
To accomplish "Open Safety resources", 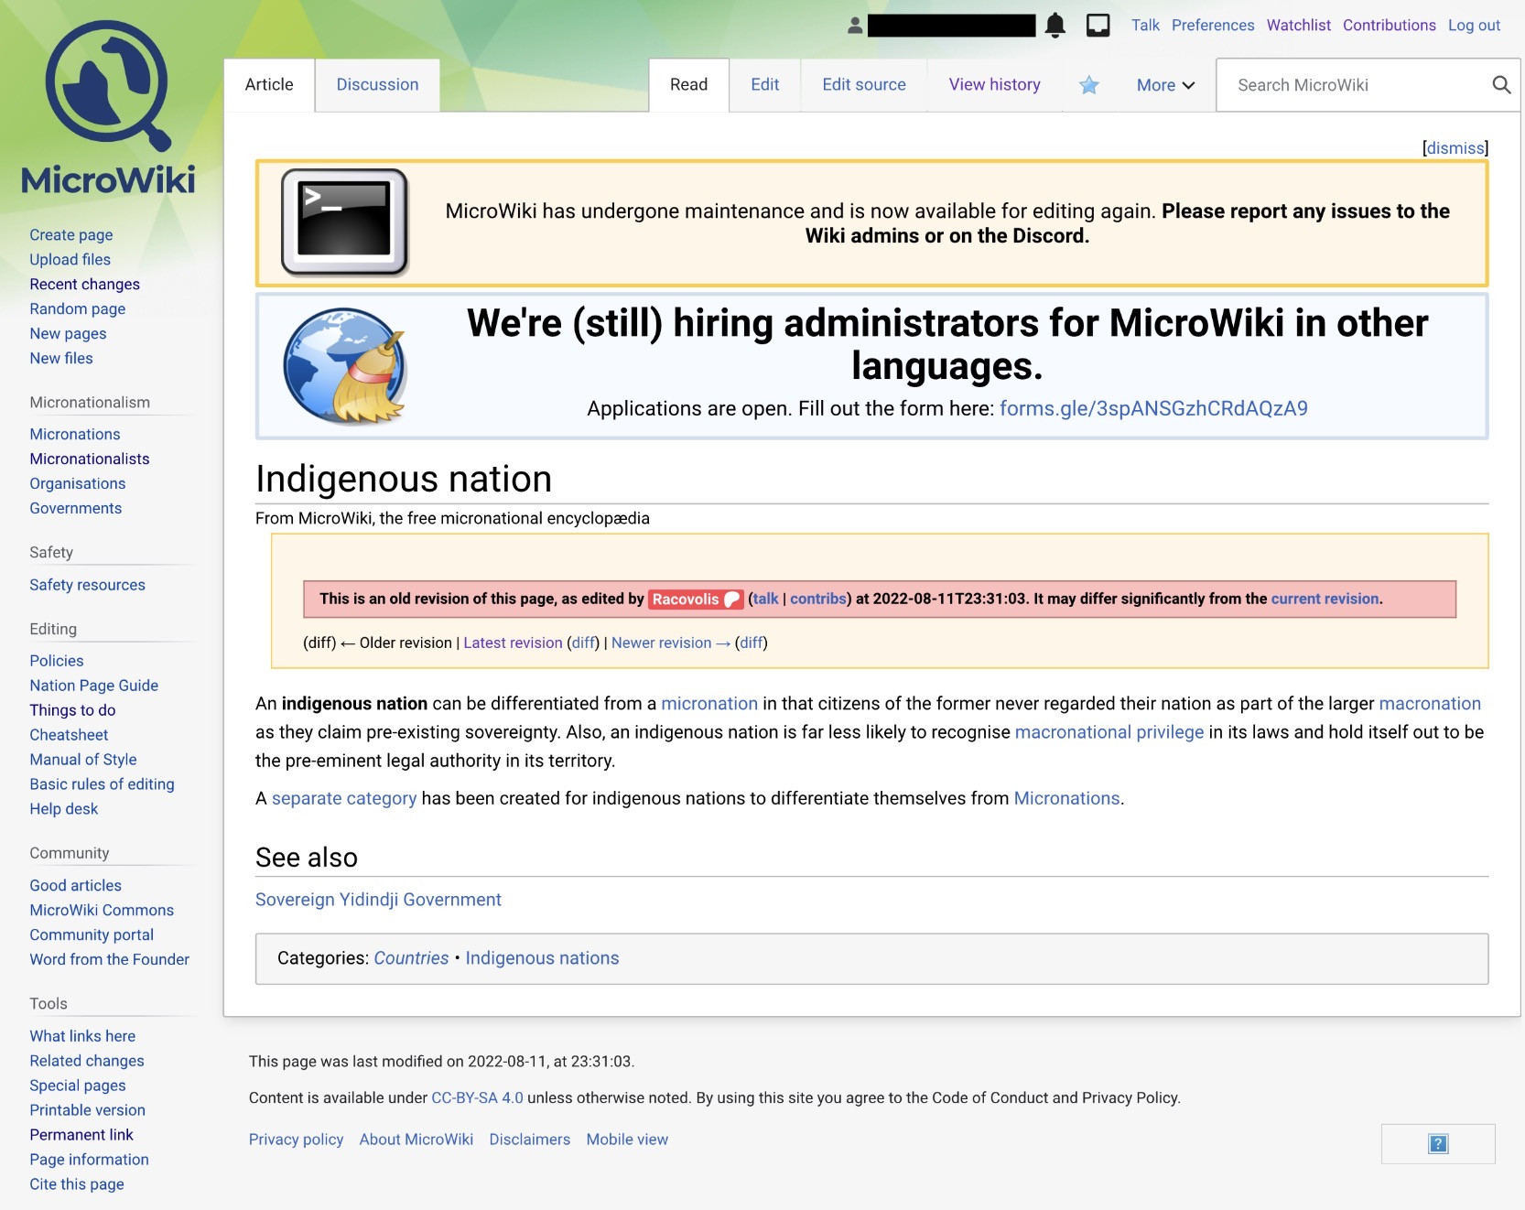I will pyautogui.click(x=87, y=586).
